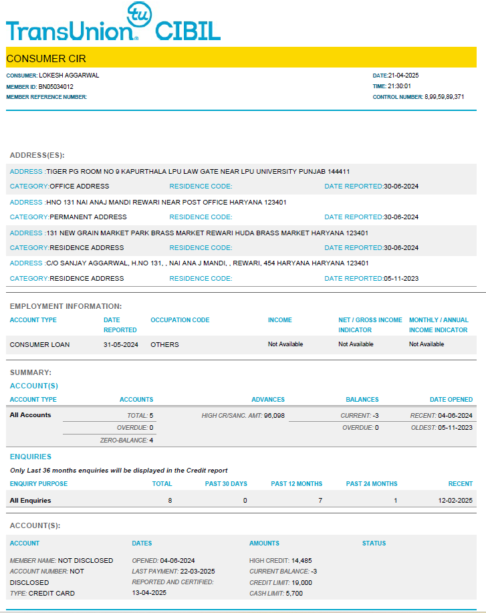The image size is (486, 613).
Task: Select consumer name LOKESH AGGARWAL
Action: pos(69,76)
